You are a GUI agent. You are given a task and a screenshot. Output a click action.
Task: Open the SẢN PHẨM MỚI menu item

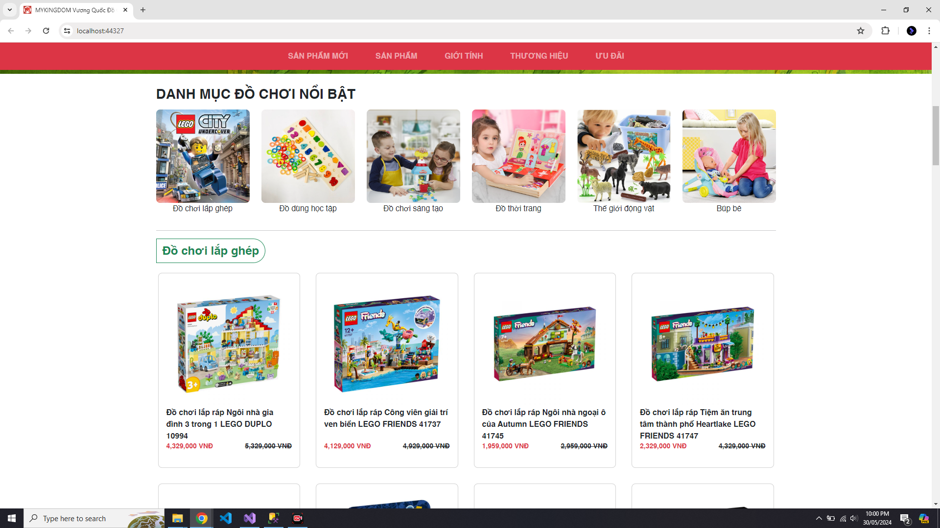pyautogui.click(x=318, y=55)
